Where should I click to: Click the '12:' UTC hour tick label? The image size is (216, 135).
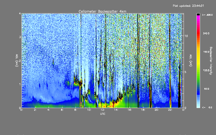point(103,110)
